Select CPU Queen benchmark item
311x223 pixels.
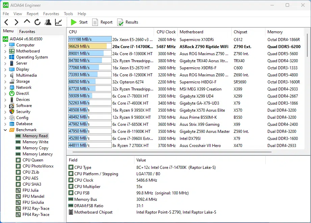click(33, 160)
